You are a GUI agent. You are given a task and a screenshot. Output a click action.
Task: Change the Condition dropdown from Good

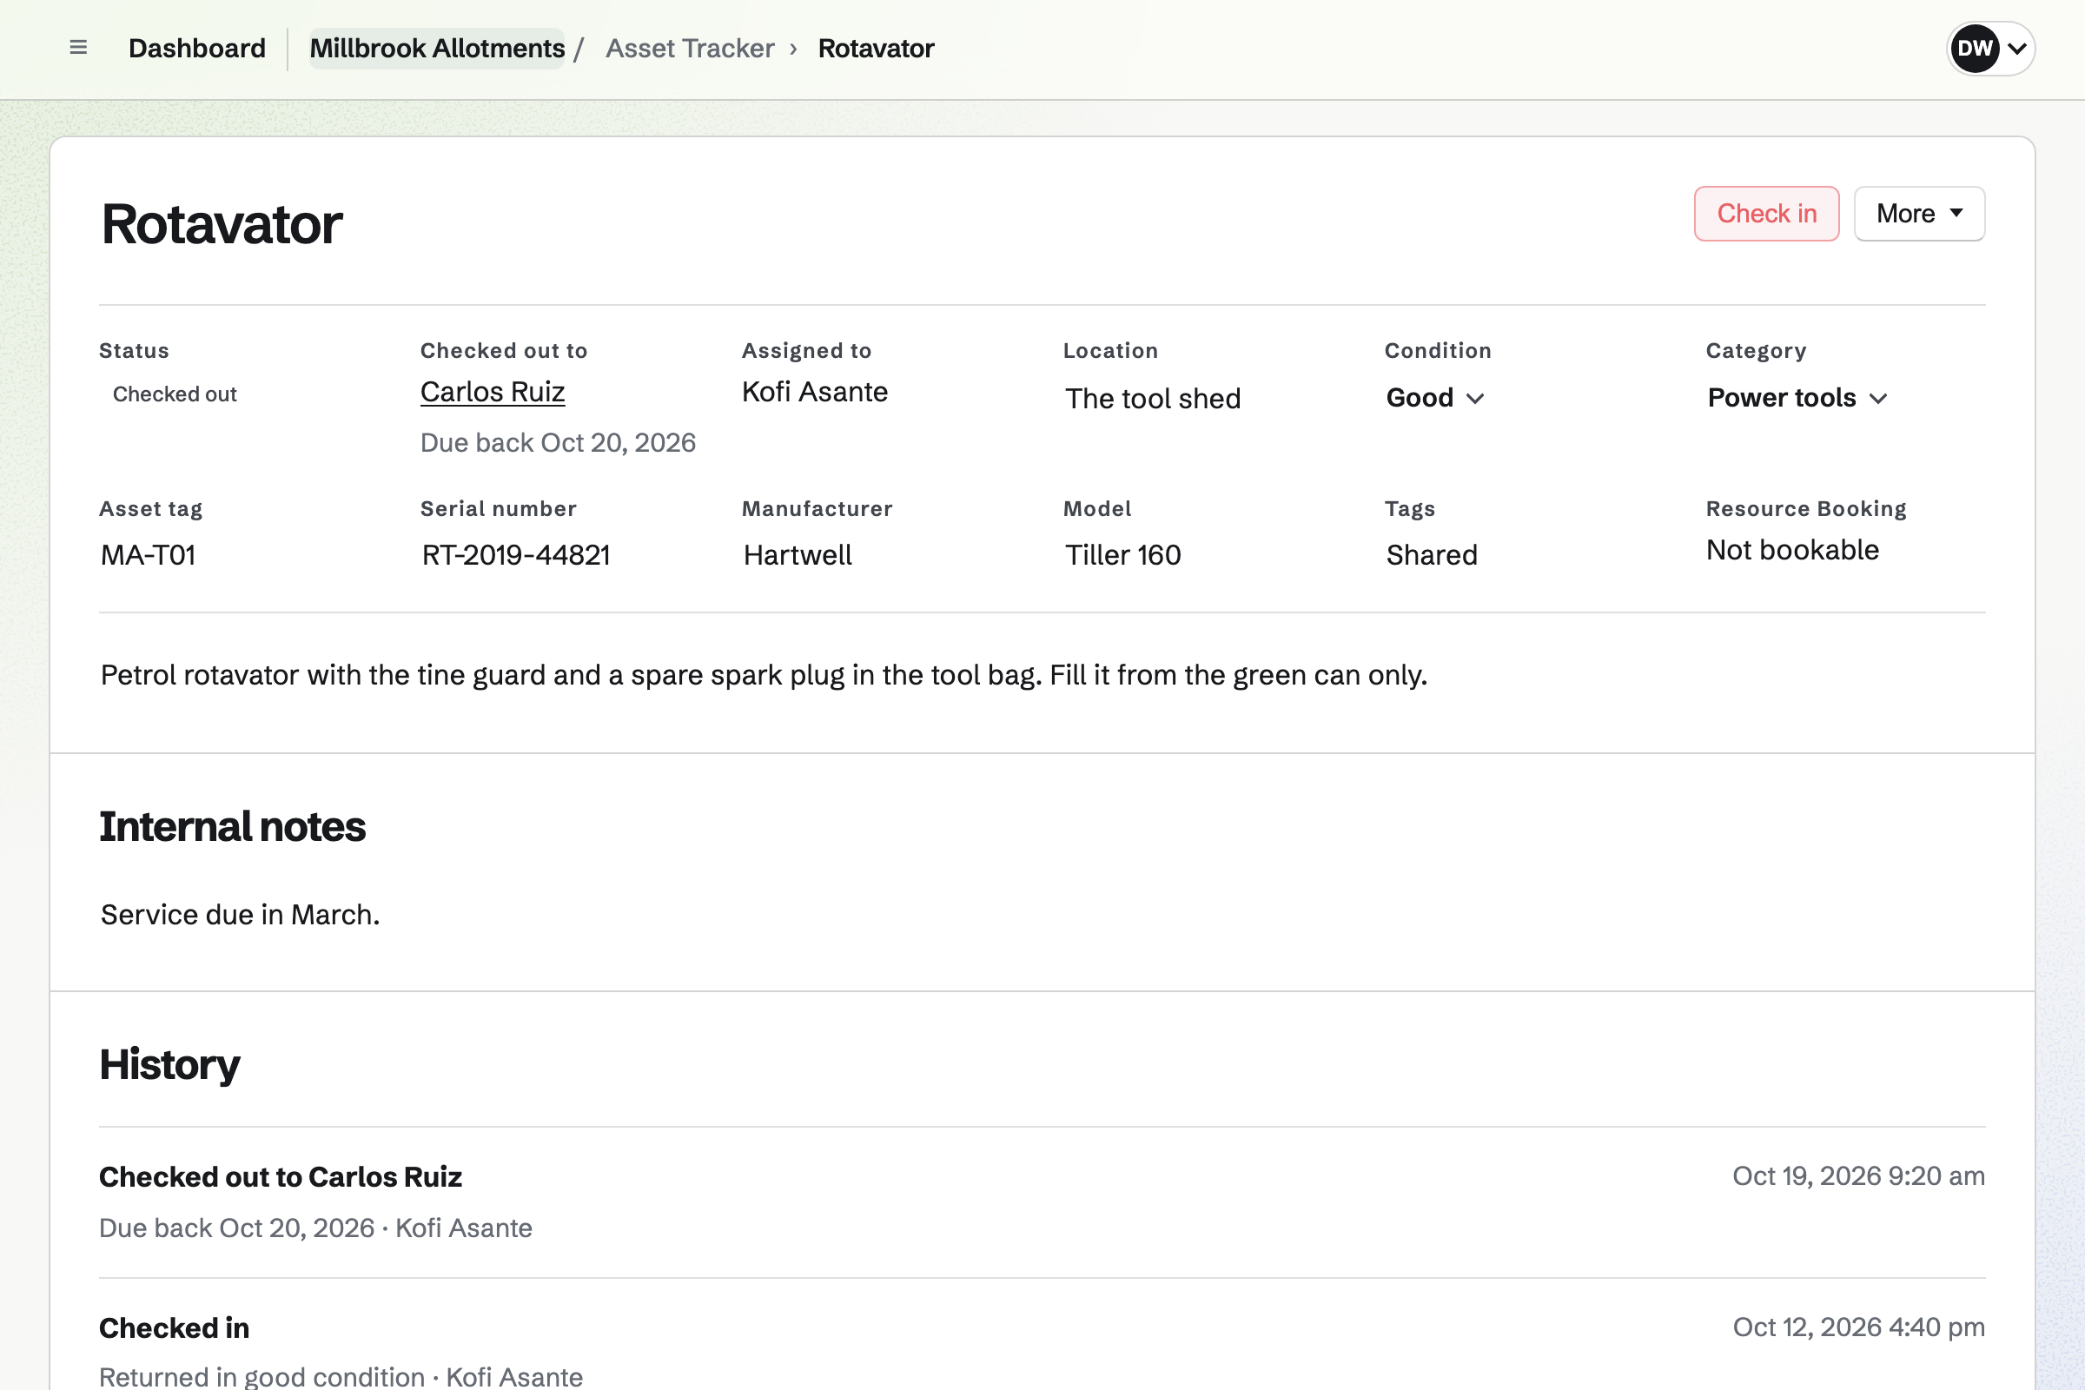click(1435, 398)
